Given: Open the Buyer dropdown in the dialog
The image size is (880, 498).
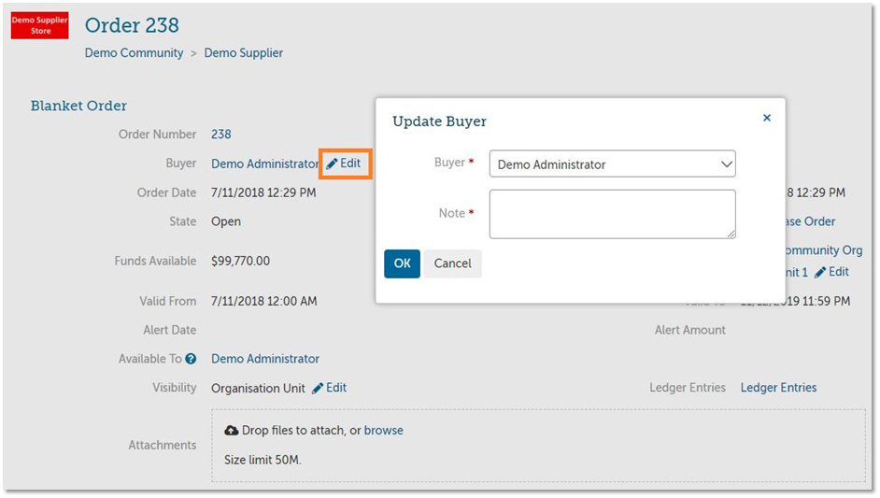Looking at the screenshot, I should (x=612, y=164).
